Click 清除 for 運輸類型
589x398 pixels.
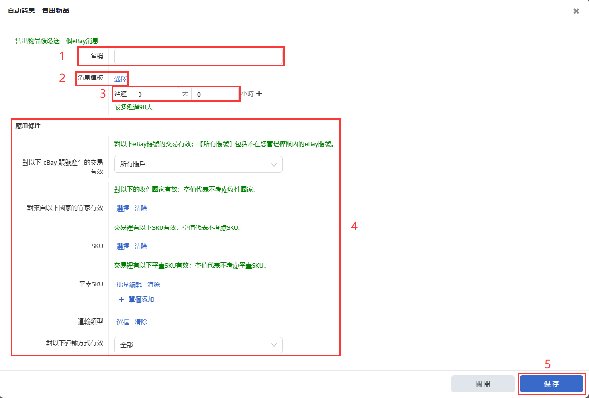pyautogui.click(x=141, y=322)
